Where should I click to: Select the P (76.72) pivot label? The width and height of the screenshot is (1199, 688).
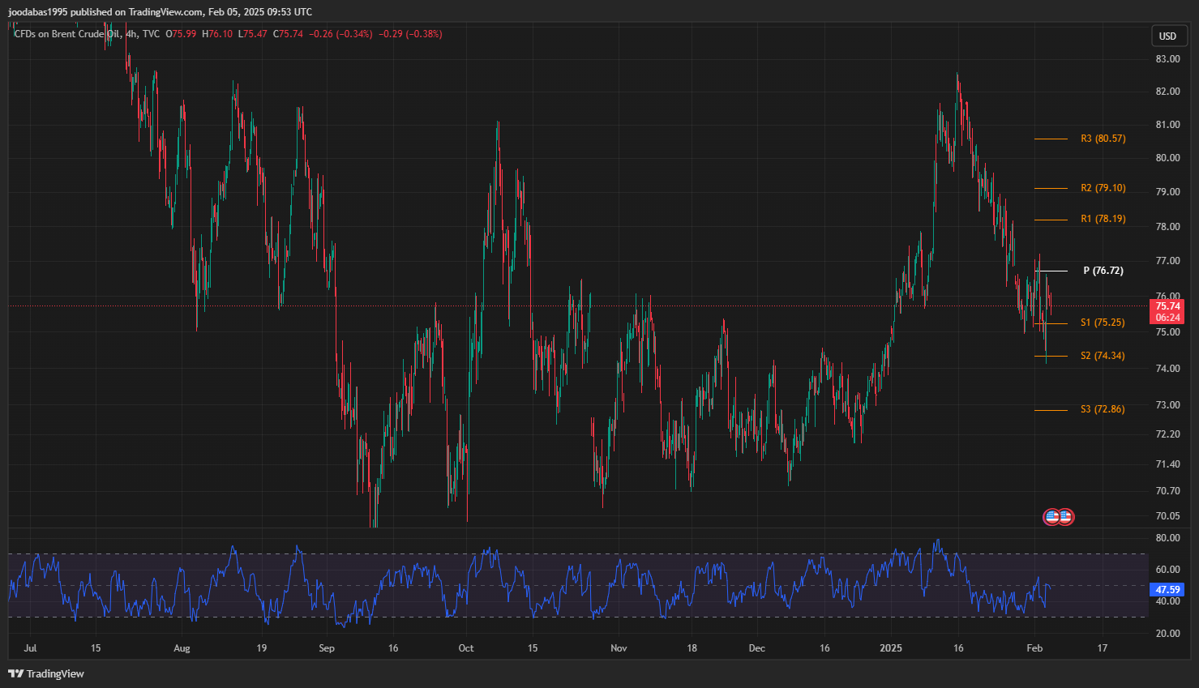click(x=1103, y=271)
